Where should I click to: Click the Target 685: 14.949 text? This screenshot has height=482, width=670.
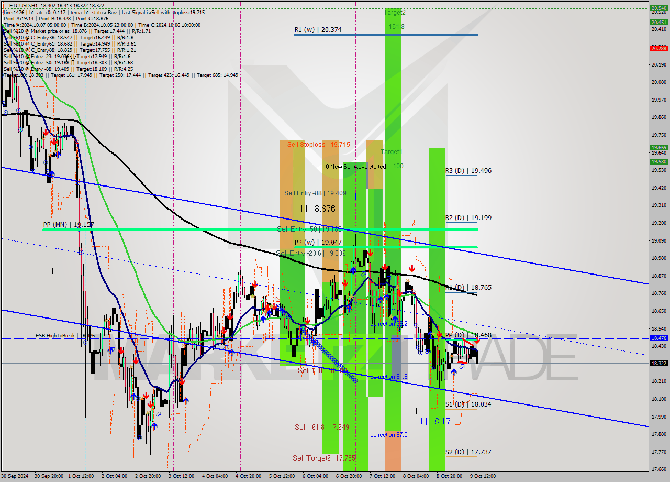click(x=217, y=75)
